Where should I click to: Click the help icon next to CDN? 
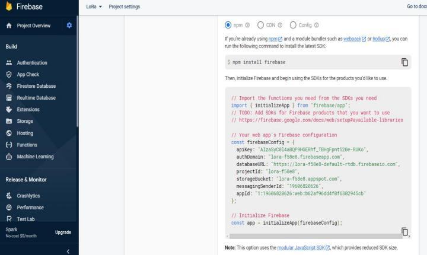[x=280, y=25]
